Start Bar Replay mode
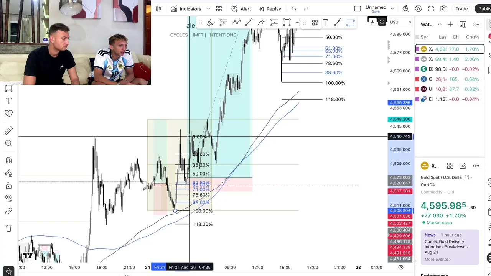 [x=270, y=9]
